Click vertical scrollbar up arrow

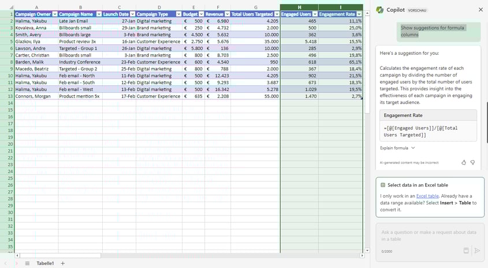[367, 13]
